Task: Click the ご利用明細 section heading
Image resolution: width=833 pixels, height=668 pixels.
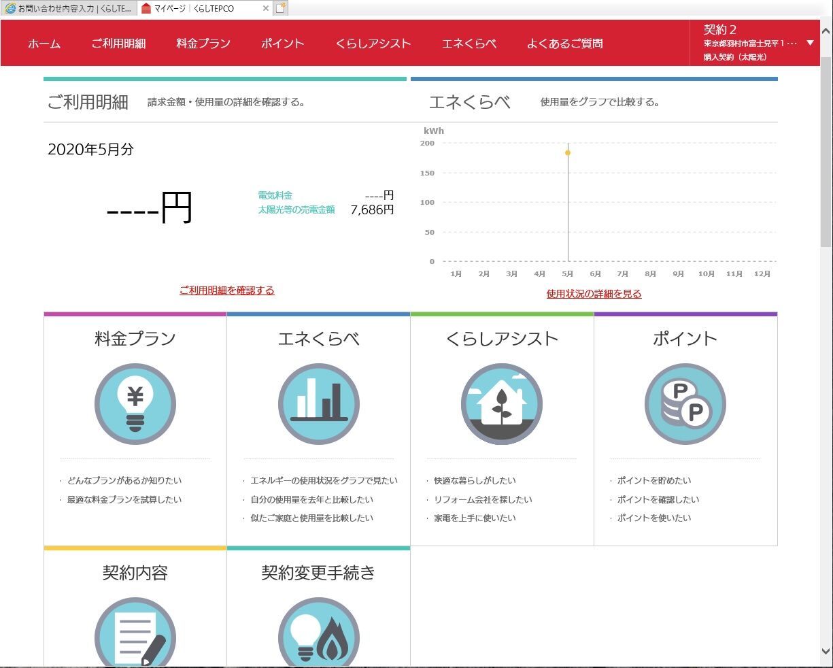Action: point(88,102)
